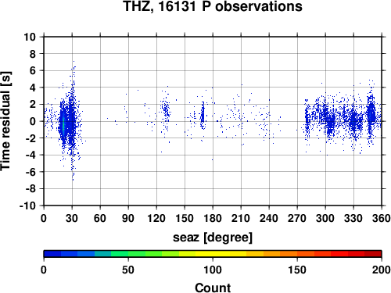Click the x-axis tick label 360
This screenshot has width=391, height=293.
[382, 218]
